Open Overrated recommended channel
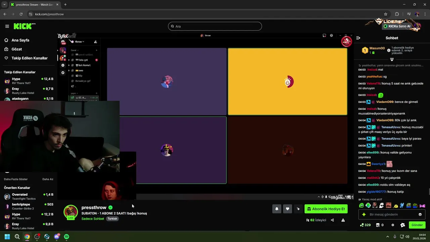The width and height of the screenshot is (430, 242). [x=29, y=197]
